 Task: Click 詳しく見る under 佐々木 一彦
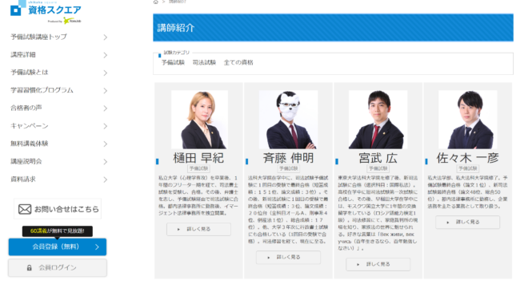point(468,223)
